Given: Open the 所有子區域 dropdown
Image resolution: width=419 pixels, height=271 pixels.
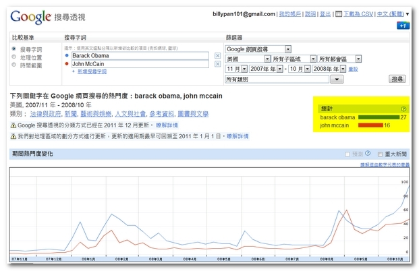Looking at the screenshot, I should [x=294, y=59].
